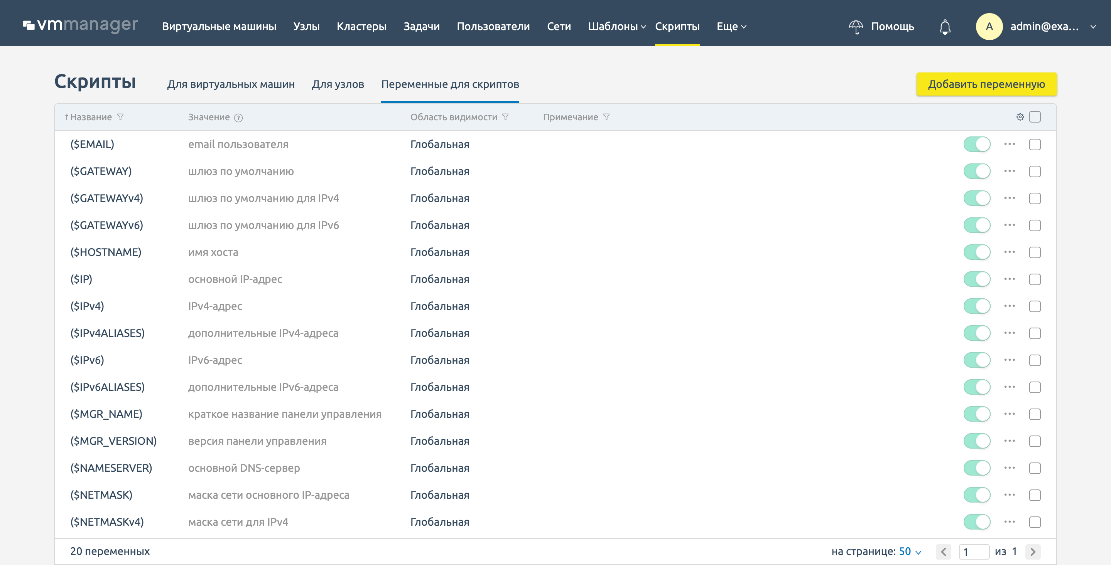1111x565 pixels.
Task: Click 'дополнительные IPv4-адреса' value
Action: [x=263, y=333]
